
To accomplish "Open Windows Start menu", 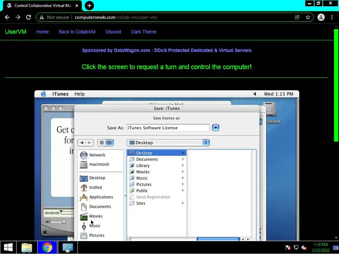I will (x=8, y=247).
